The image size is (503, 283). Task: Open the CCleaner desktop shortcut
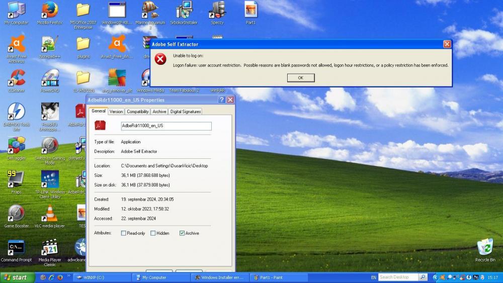click(x=16, y=79)
